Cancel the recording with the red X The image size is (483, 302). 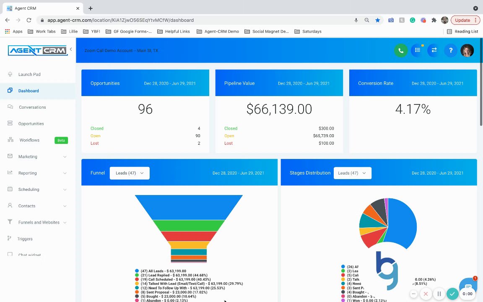click(x=426, y=294)
